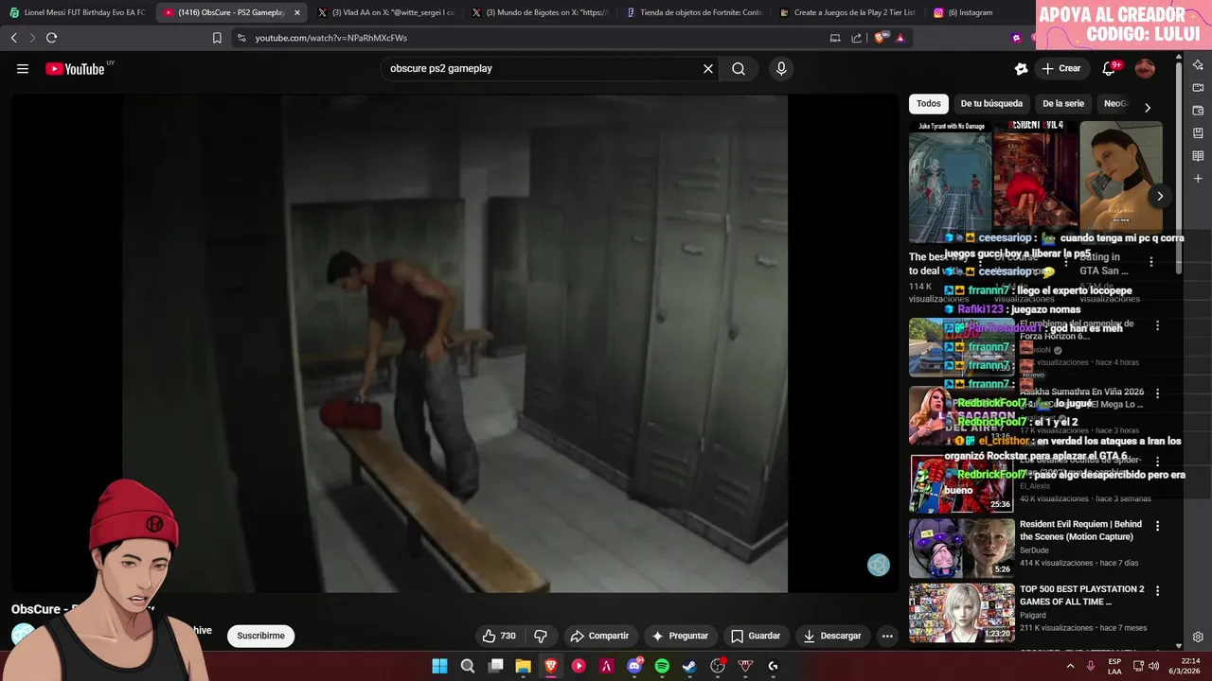The image size is (1212, 681).
Task: Open bookmarks icon in Brave sidebar
Action: [x=1198, y=133]
